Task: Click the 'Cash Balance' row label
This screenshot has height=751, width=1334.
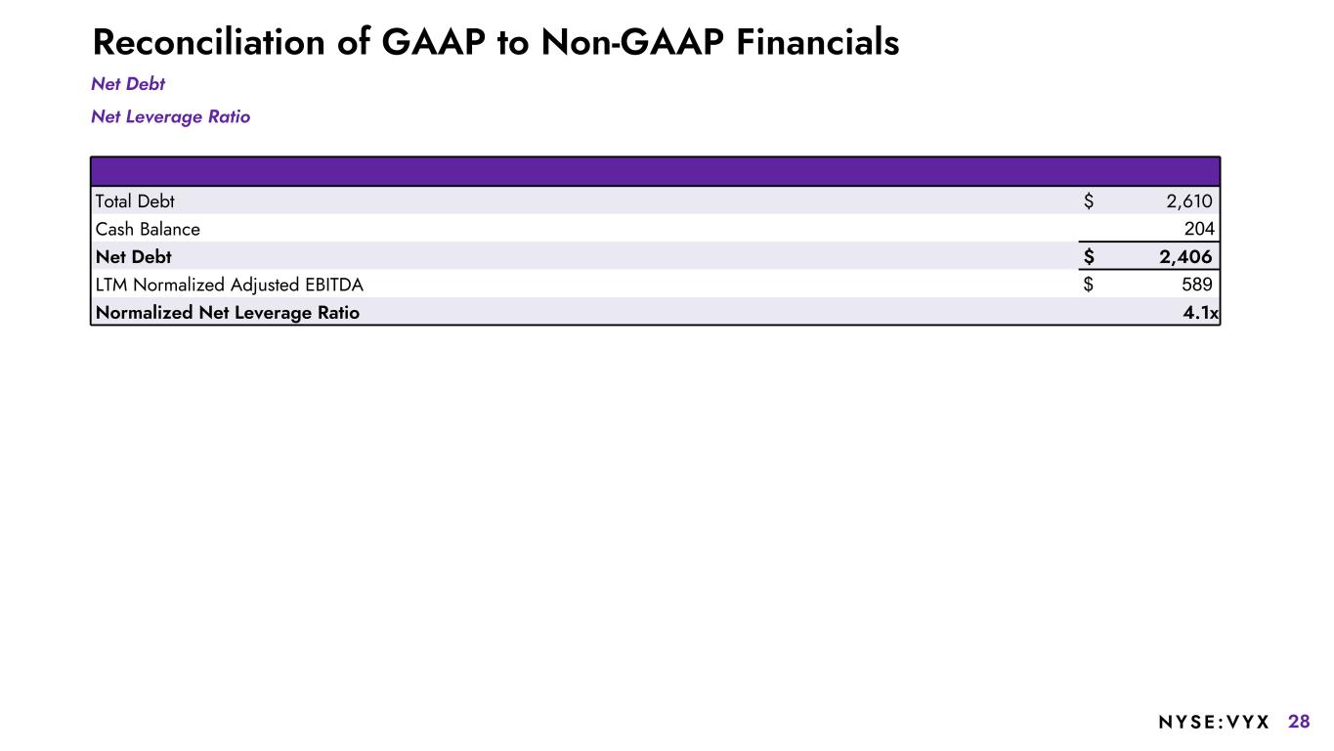Action: (148, 230)
